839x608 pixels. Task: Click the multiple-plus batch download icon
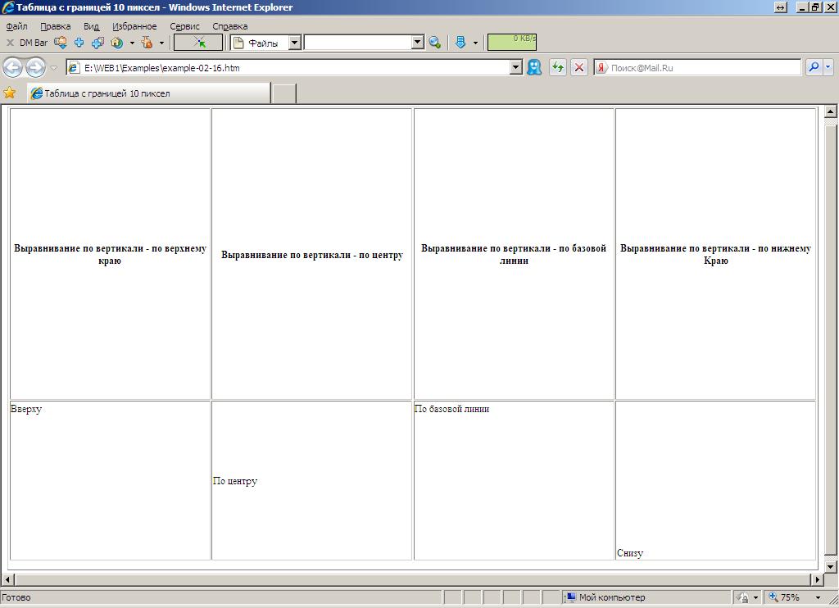98,43
